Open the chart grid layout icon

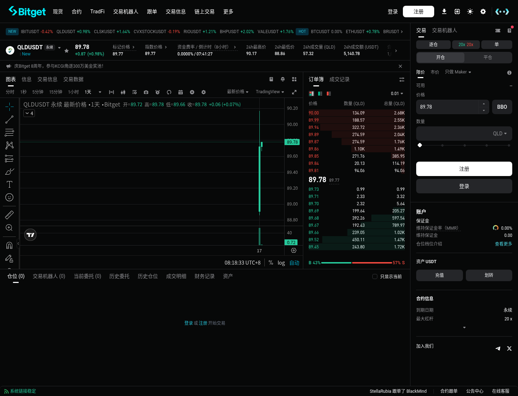(294, 79)
